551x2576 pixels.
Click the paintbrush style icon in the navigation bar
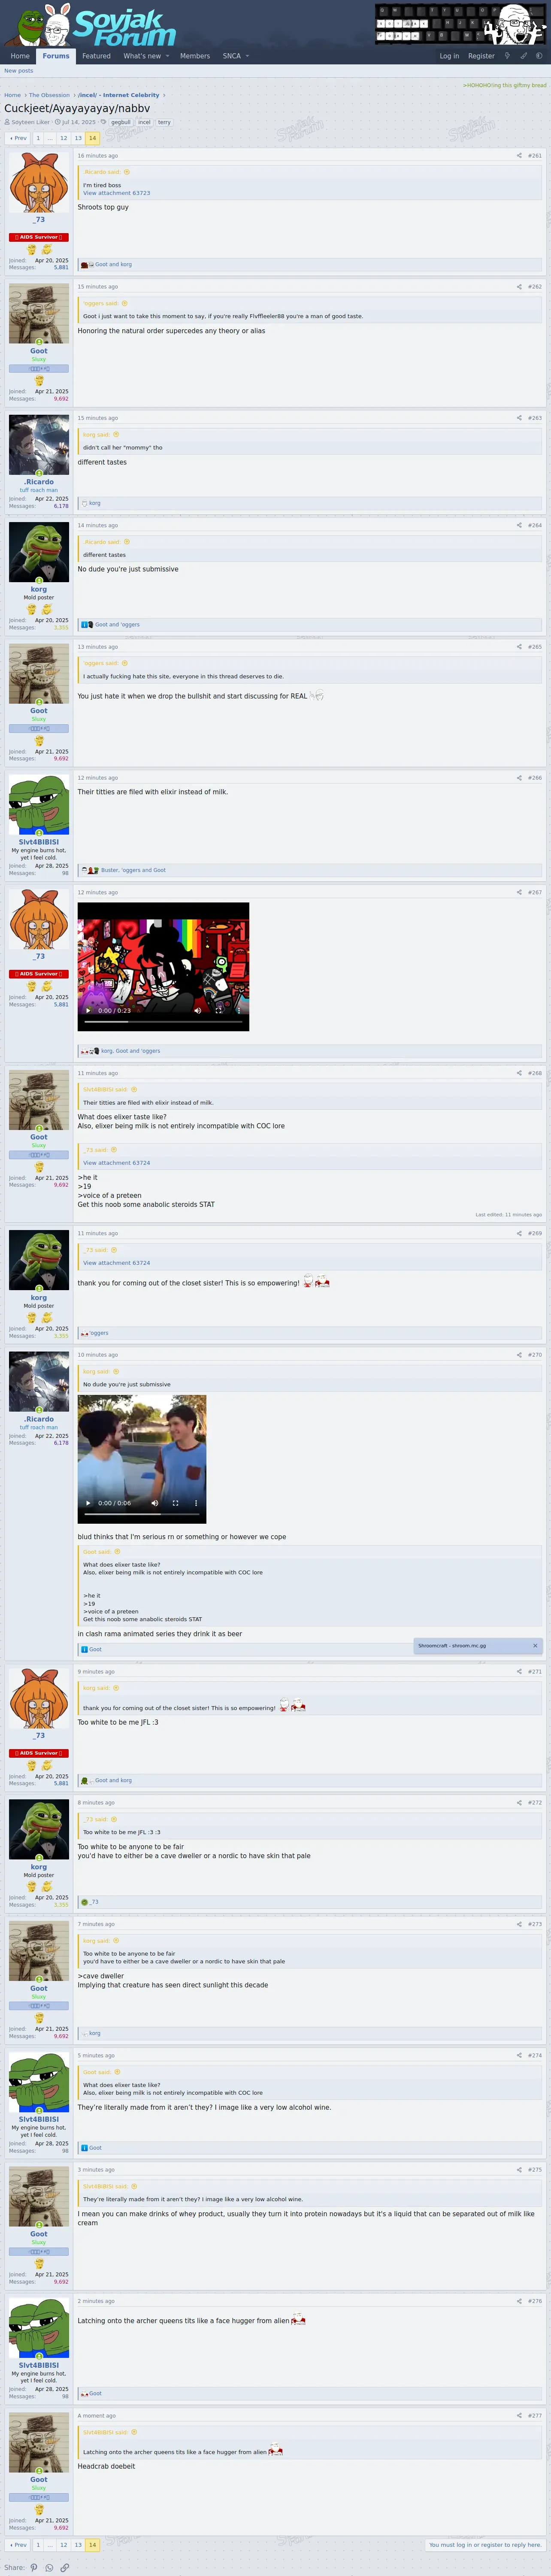tap(523, 56)
